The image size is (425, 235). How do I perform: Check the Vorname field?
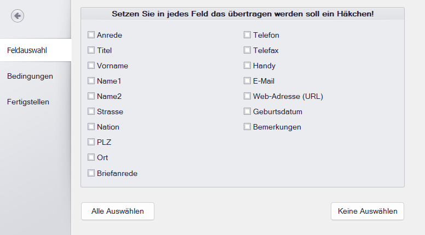91,66
